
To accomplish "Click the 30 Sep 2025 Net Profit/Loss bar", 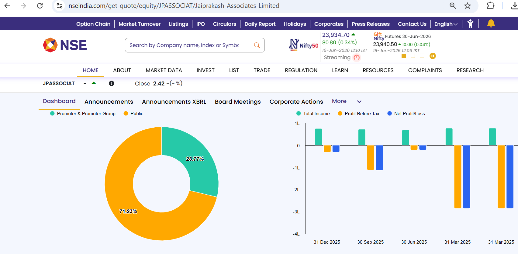I will pyautogui.click(x=379, y=158).
